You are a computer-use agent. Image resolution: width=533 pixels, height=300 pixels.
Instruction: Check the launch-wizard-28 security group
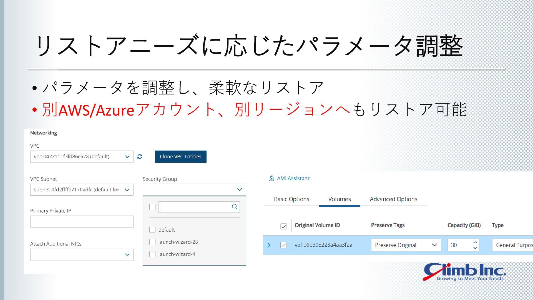tap(152, 242)
